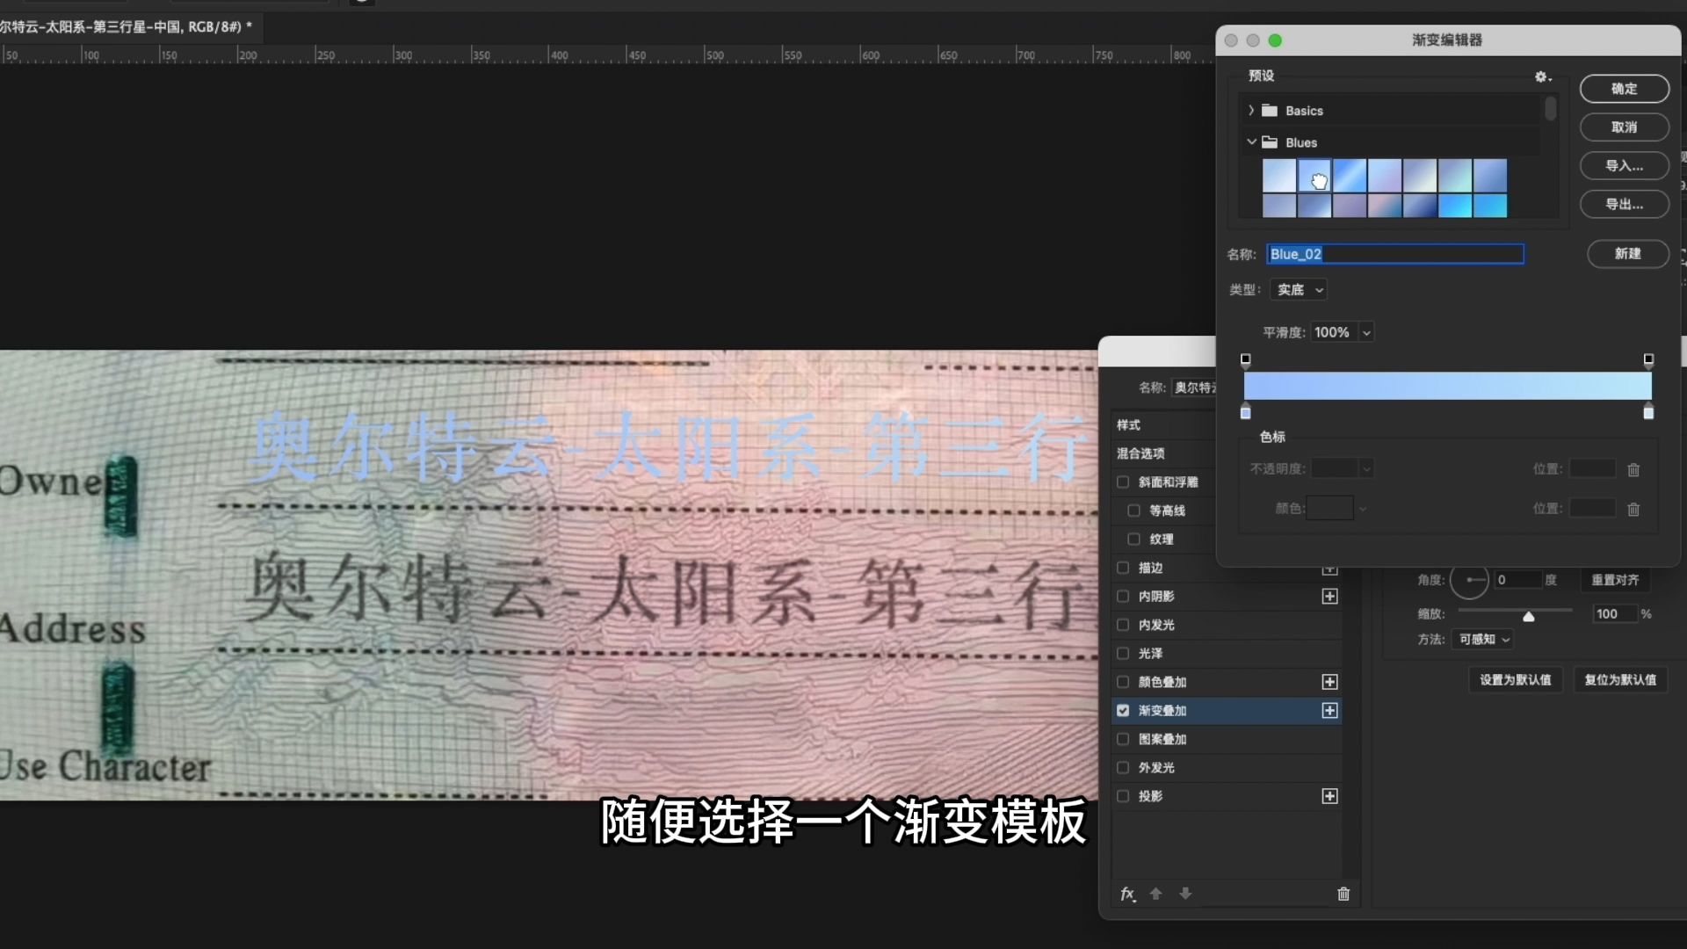Click the 确定 button

(1624, 89)
